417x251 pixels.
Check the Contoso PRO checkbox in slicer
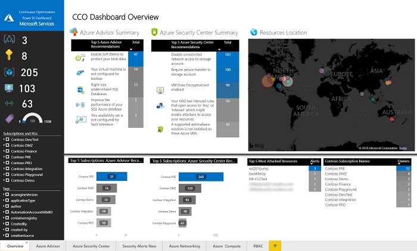[x=7, y=163]
